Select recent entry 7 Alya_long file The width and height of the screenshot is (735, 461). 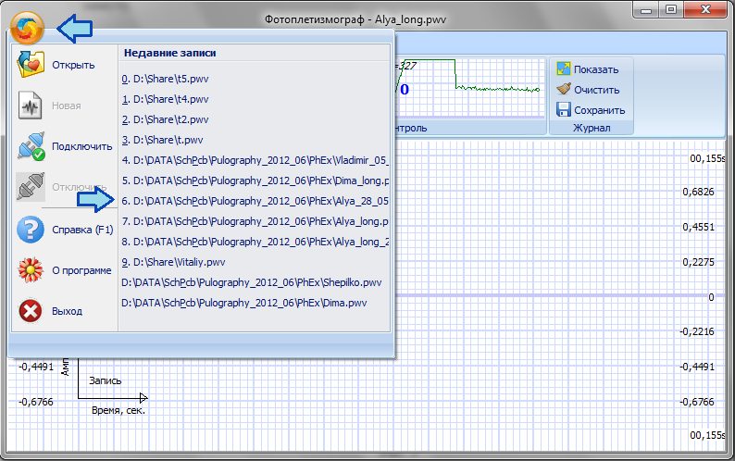coord(255,221)
